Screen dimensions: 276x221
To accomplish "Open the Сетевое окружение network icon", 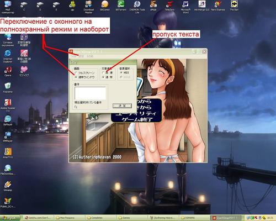I will pos(8,40).
